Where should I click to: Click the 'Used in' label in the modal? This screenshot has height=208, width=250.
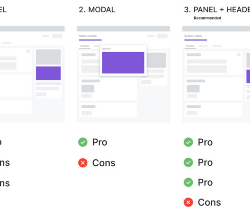[106, 48]
